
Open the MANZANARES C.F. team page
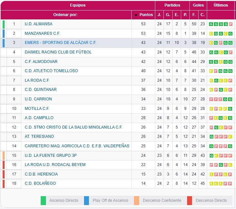click(42, 33)
